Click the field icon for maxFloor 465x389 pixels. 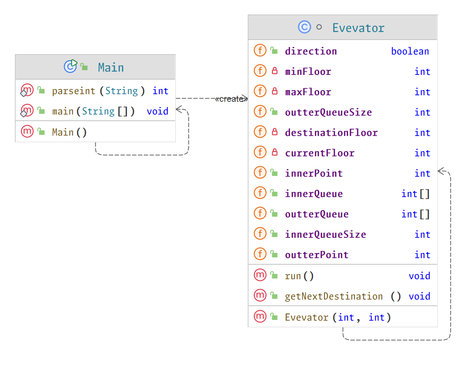tap(260, 91)
